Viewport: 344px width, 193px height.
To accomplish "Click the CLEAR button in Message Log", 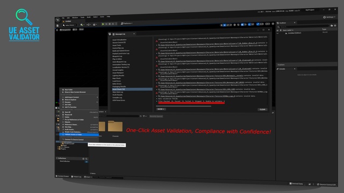I will 262,109.
